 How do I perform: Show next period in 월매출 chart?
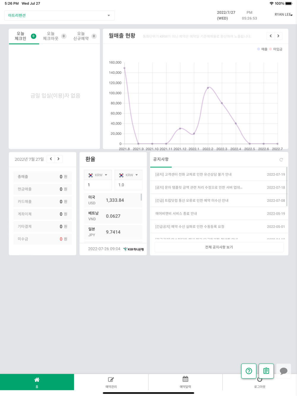pos(278,36)
